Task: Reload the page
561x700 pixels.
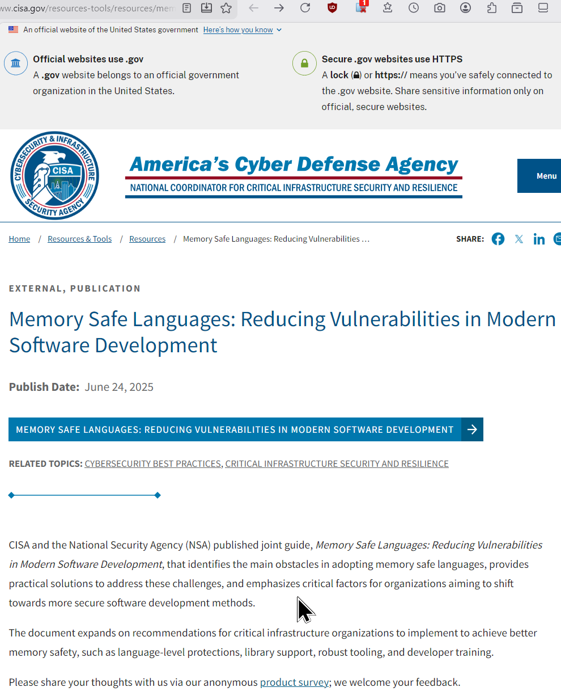Action: pos(305,8)
